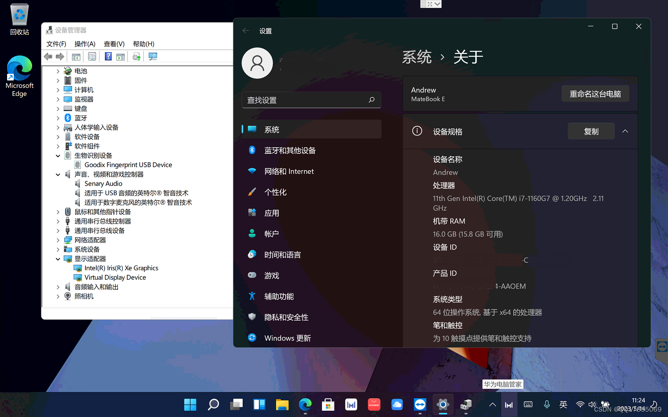
Task: Open 个性化 settings
Action: pos(311,192)
